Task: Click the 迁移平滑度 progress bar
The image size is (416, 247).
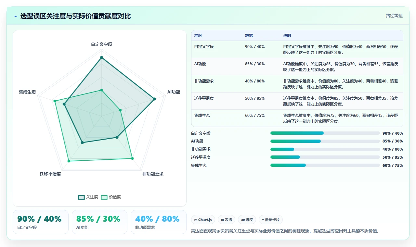Action: coord(325,157)
